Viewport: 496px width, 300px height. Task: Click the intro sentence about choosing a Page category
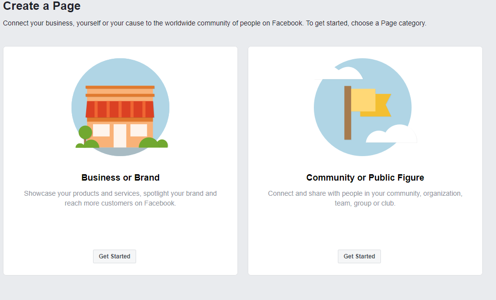point(214,23)
